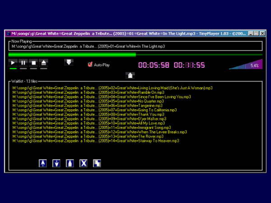The width and height of the screenshot is (271, 203).
Task: Click the elapsed time 00:05:58 display
Action: pos(154,65)
